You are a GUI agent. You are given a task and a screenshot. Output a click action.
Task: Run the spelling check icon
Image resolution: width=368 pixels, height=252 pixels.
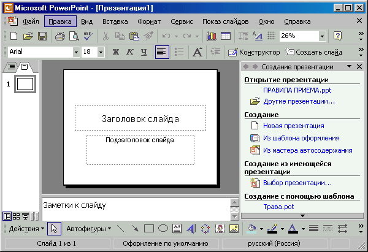pyautogui.click(x=88, y=36)
